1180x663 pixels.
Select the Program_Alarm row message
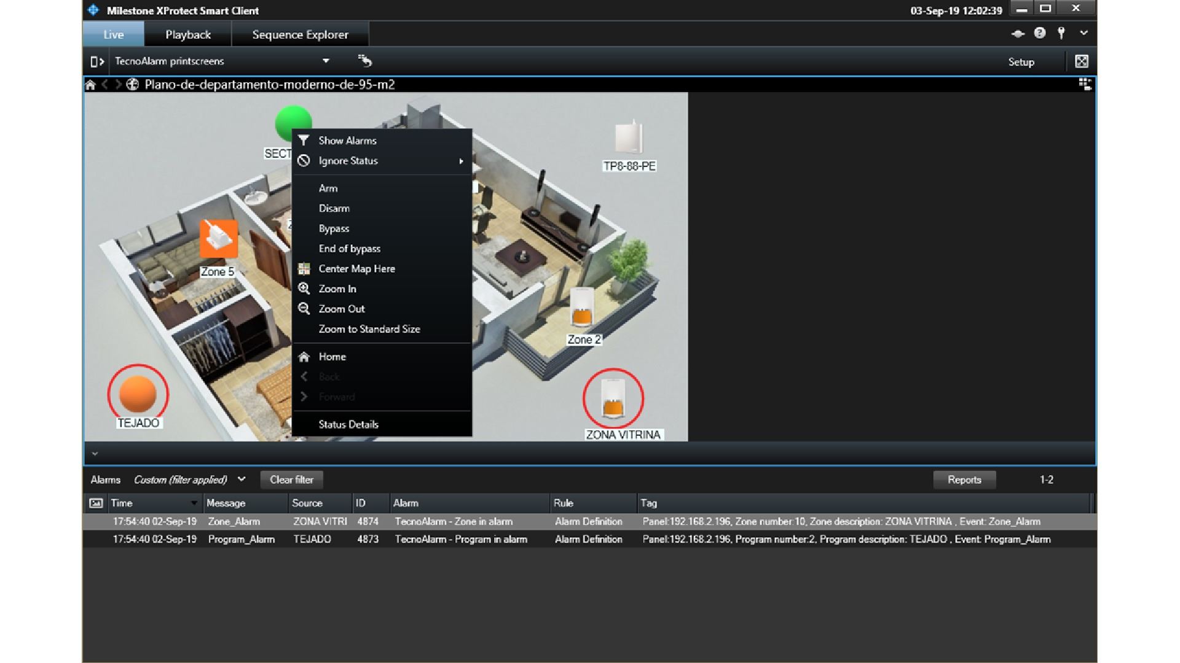(242, 540)
